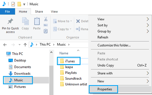
Task: Click the music note icon in title bar
Action: pyautogui.click(x=4, y=4)
